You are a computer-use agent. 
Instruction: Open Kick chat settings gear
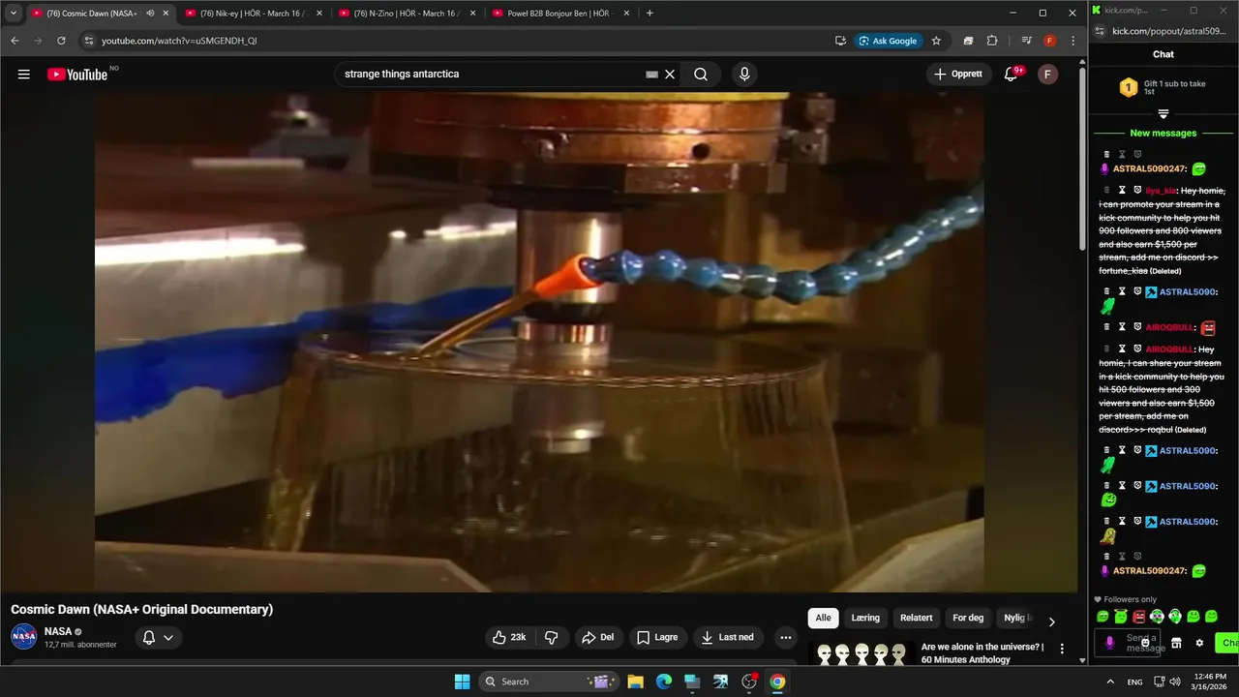pos(1199,643)
